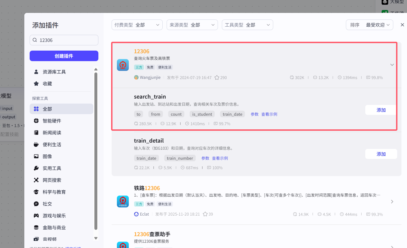The width and height of the screenshot is (407, 248).
Task: Open 参数 link for search_train
Action: [x=255, y=114]
